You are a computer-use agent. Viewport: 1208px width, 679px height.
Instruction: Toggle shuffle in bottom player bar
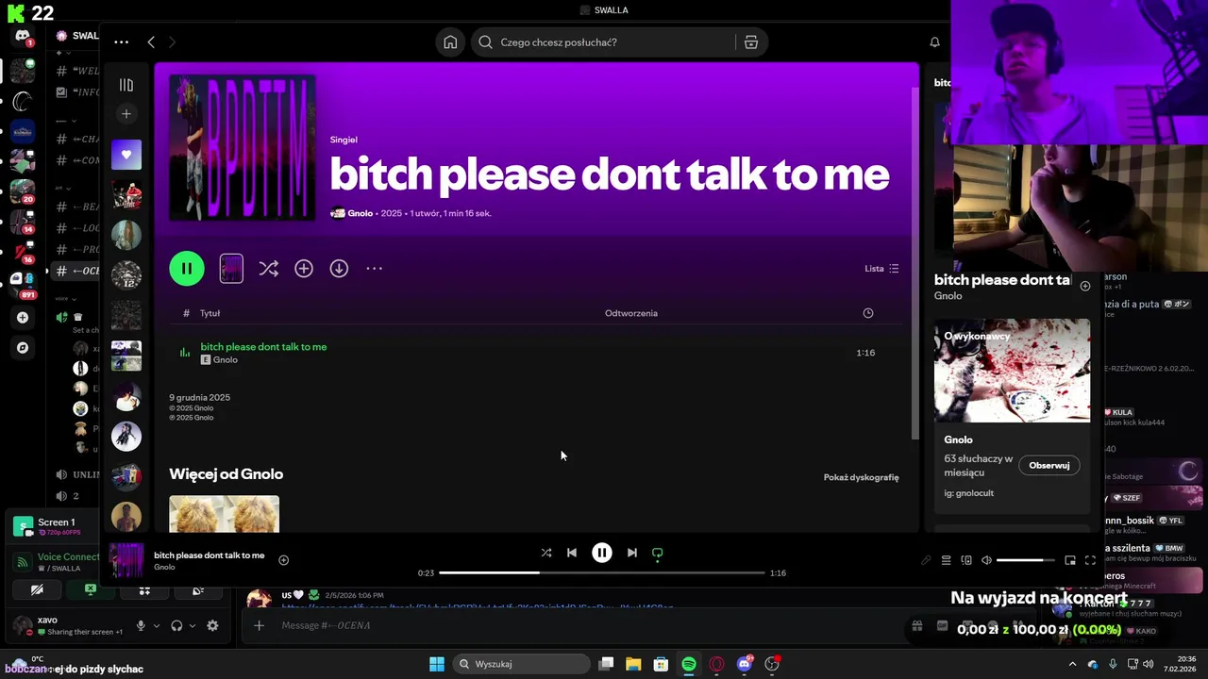click(x=546, y=553)
